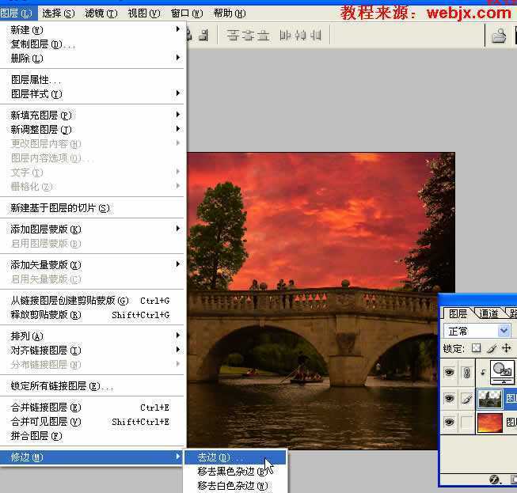Click the align bottom edges icon
The image size is (517, 493).
(263, 36)
